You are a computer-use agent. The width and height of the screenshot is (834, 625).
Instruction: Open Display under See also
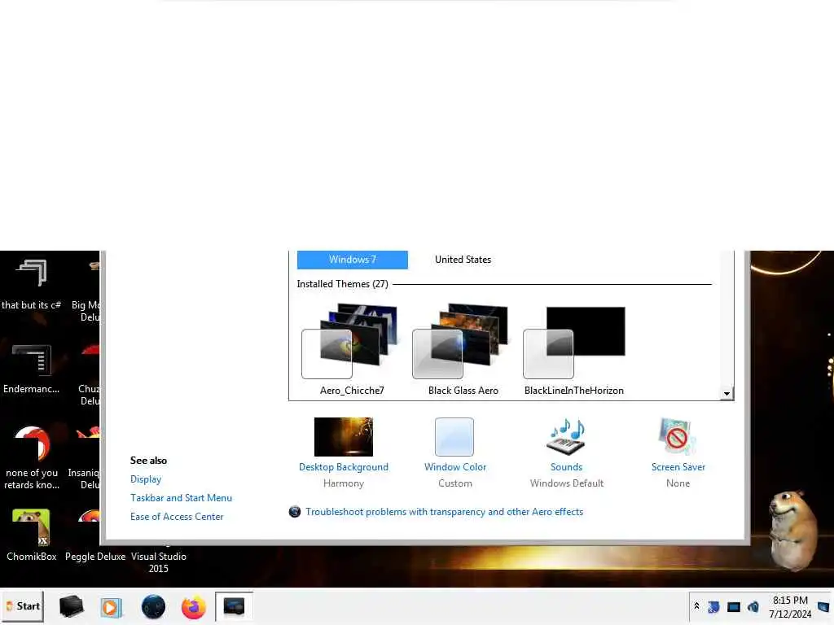(146, 479)
